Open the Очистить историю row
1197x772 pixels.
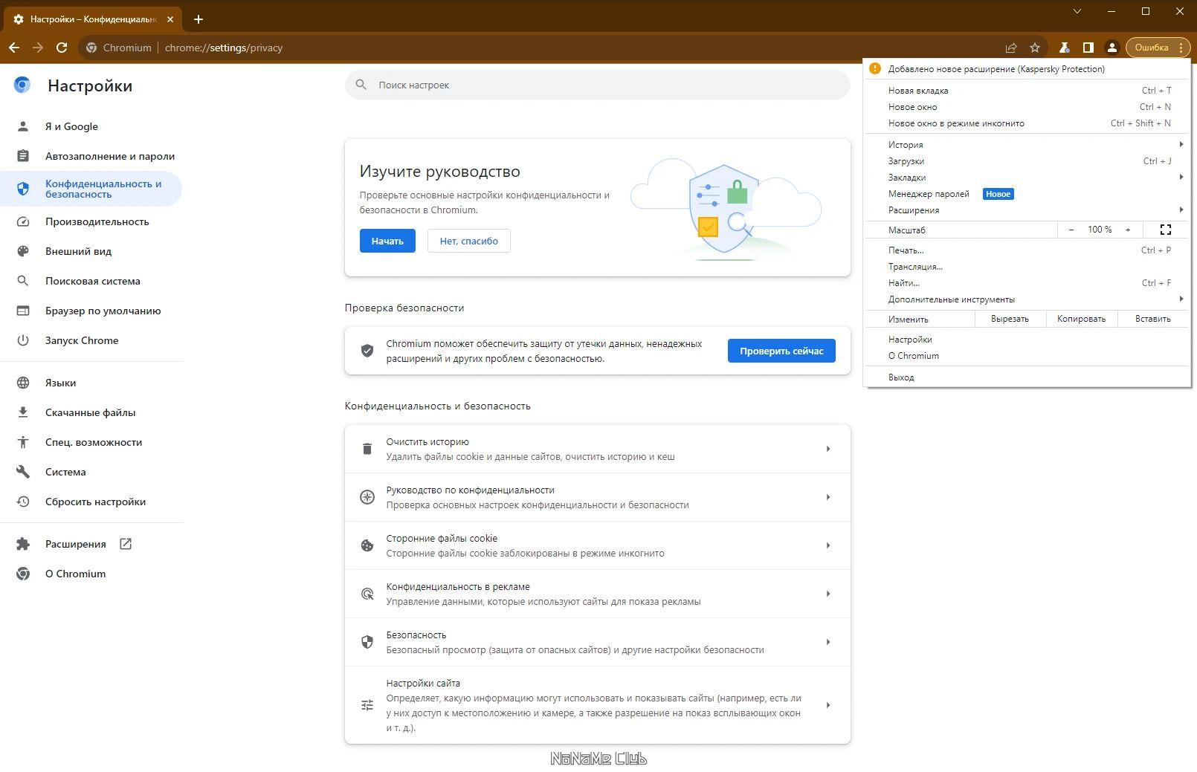pos(597,449)
